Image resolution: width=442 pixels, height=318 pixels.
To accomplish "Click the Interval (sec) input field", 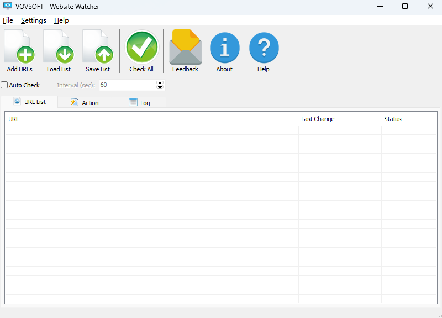I will point(128,85).
